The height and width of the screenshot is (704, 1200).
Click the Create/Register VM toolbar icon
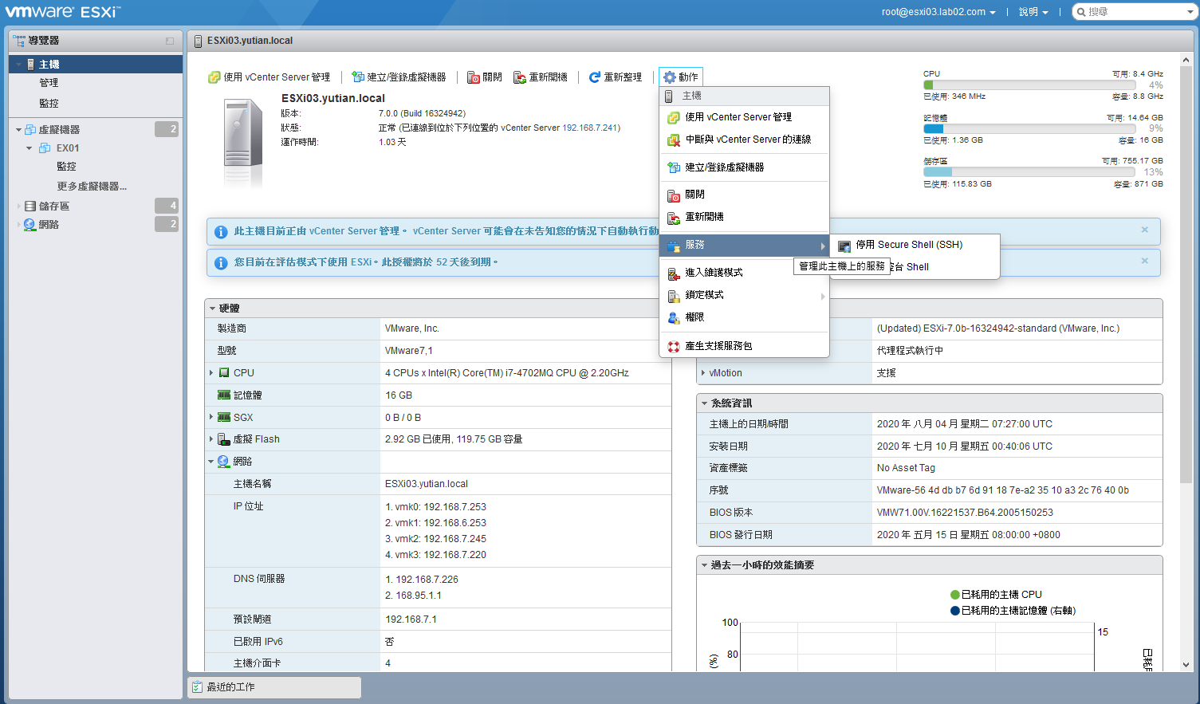[358, 77]
